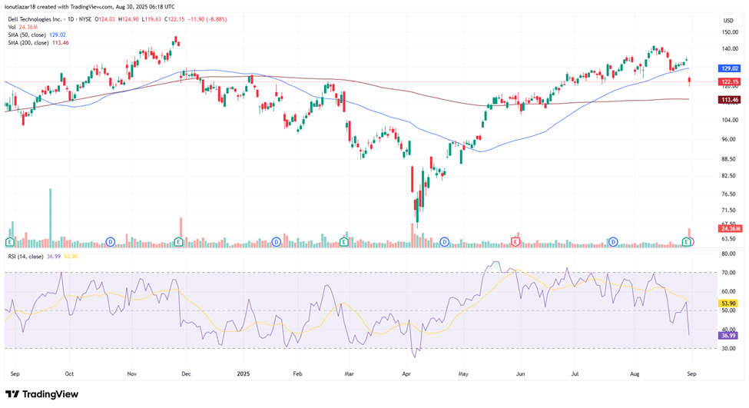Screen dimensions: 749x408
Task: Open the rightmost earnings marker near September
Action: tap(687, 242)
